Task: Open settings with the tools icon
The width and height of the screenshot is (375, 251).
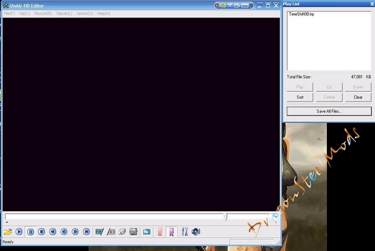Action: pyautogui.click(x=184, y=232)
